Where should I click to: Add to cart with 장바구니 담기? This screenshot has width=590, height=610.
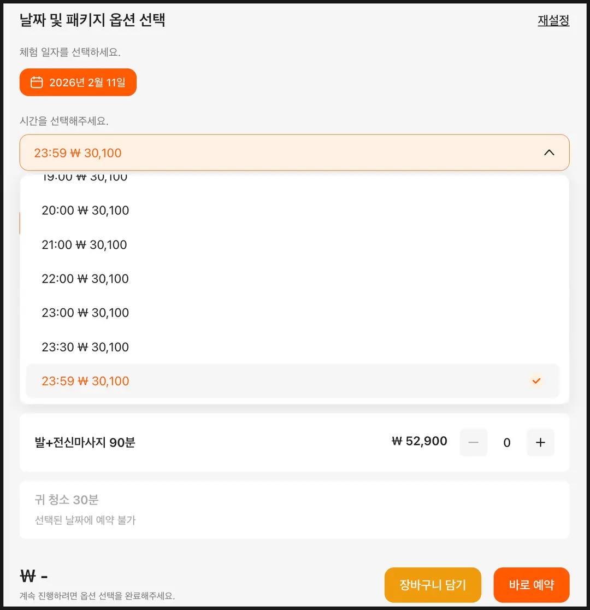coord(433,585)
